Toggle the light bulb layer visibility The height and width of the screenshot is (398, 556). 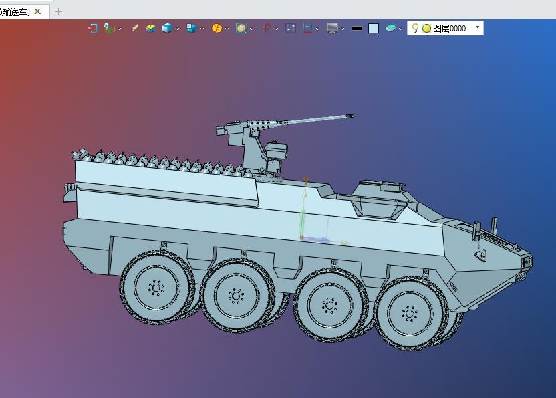click(415, 28)
